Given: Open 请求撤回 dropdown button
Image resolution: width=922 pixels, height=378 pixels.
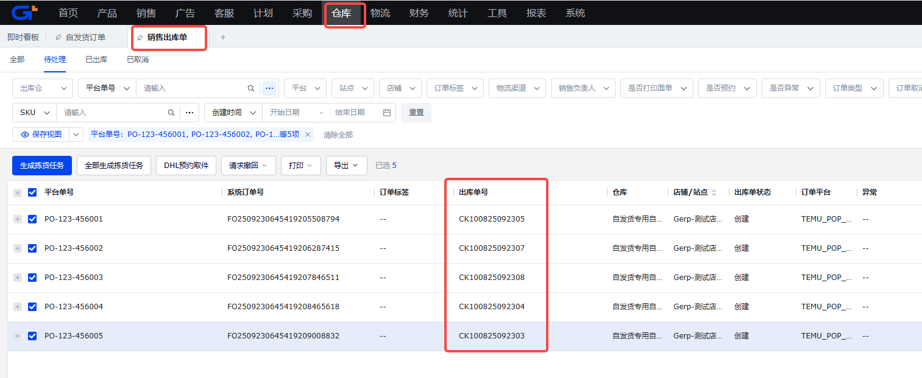Looking at the screenshot, I should coord(248,166).
